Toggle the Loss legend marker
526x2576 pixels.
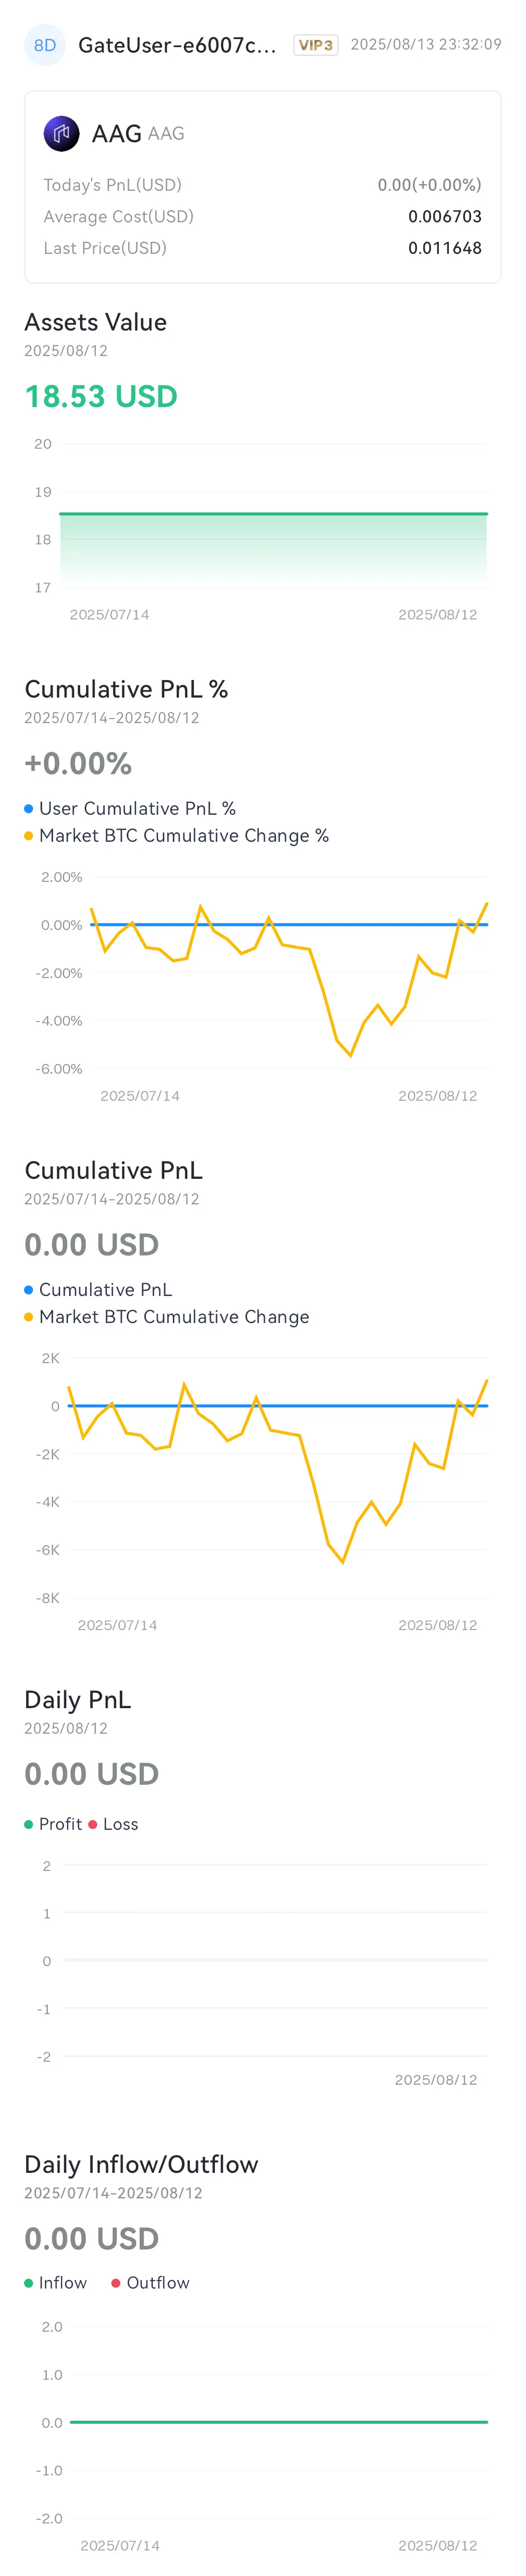pos(93,1824)
